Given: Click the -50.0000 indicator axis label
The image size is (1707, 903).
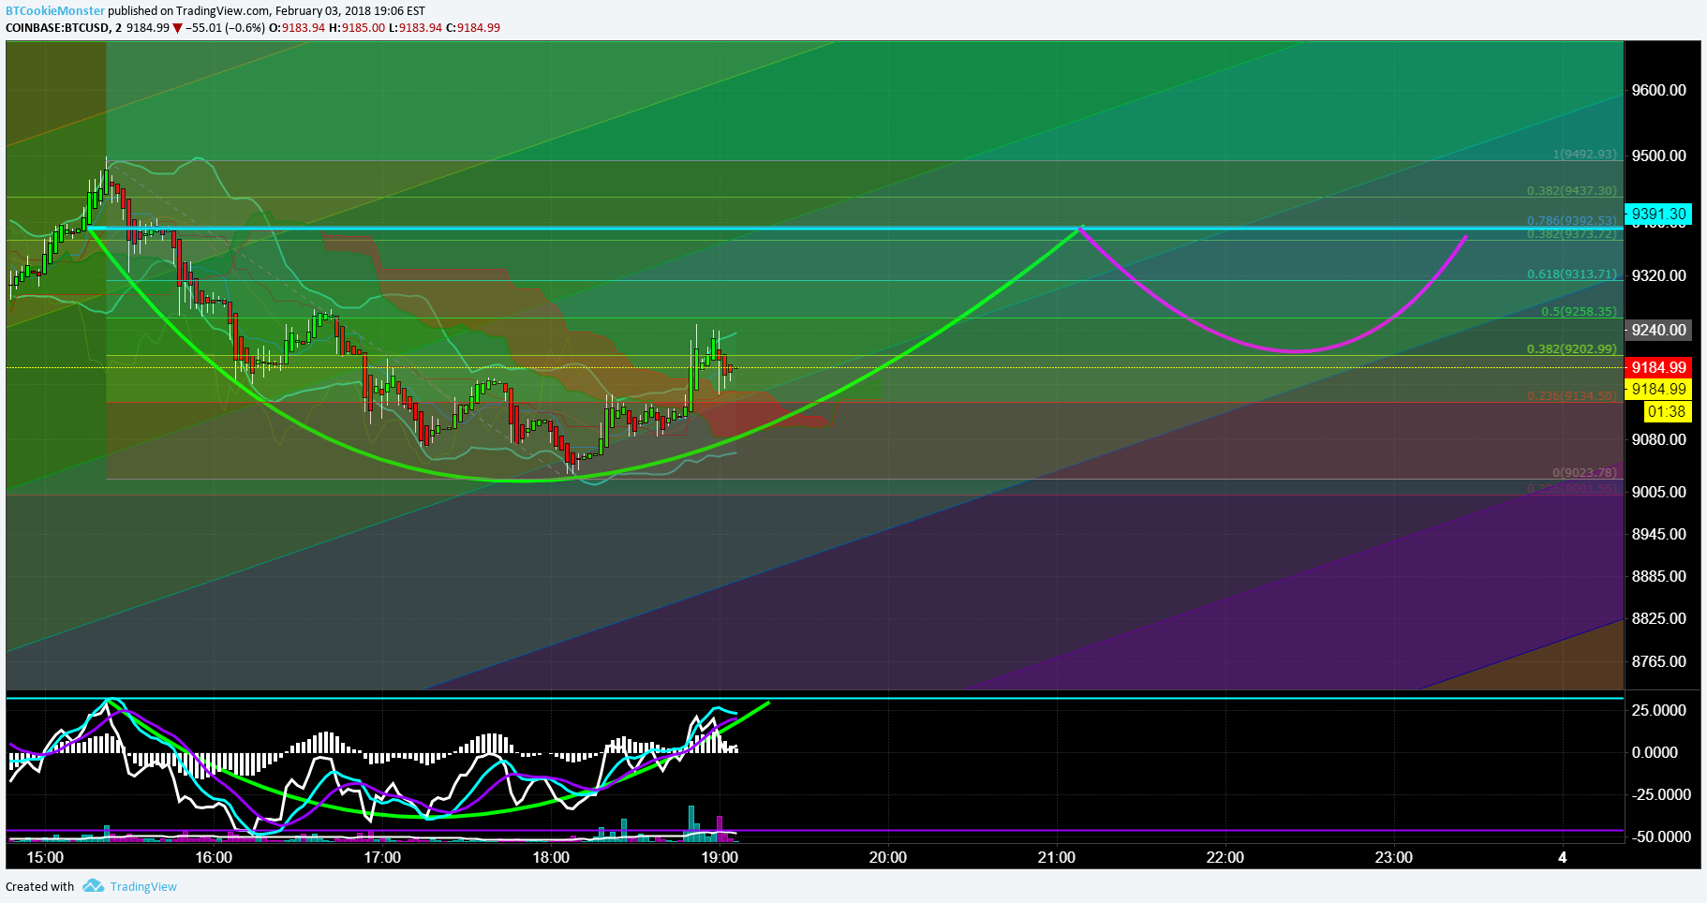Looking at the screenshot, I should click(1659, 836).
